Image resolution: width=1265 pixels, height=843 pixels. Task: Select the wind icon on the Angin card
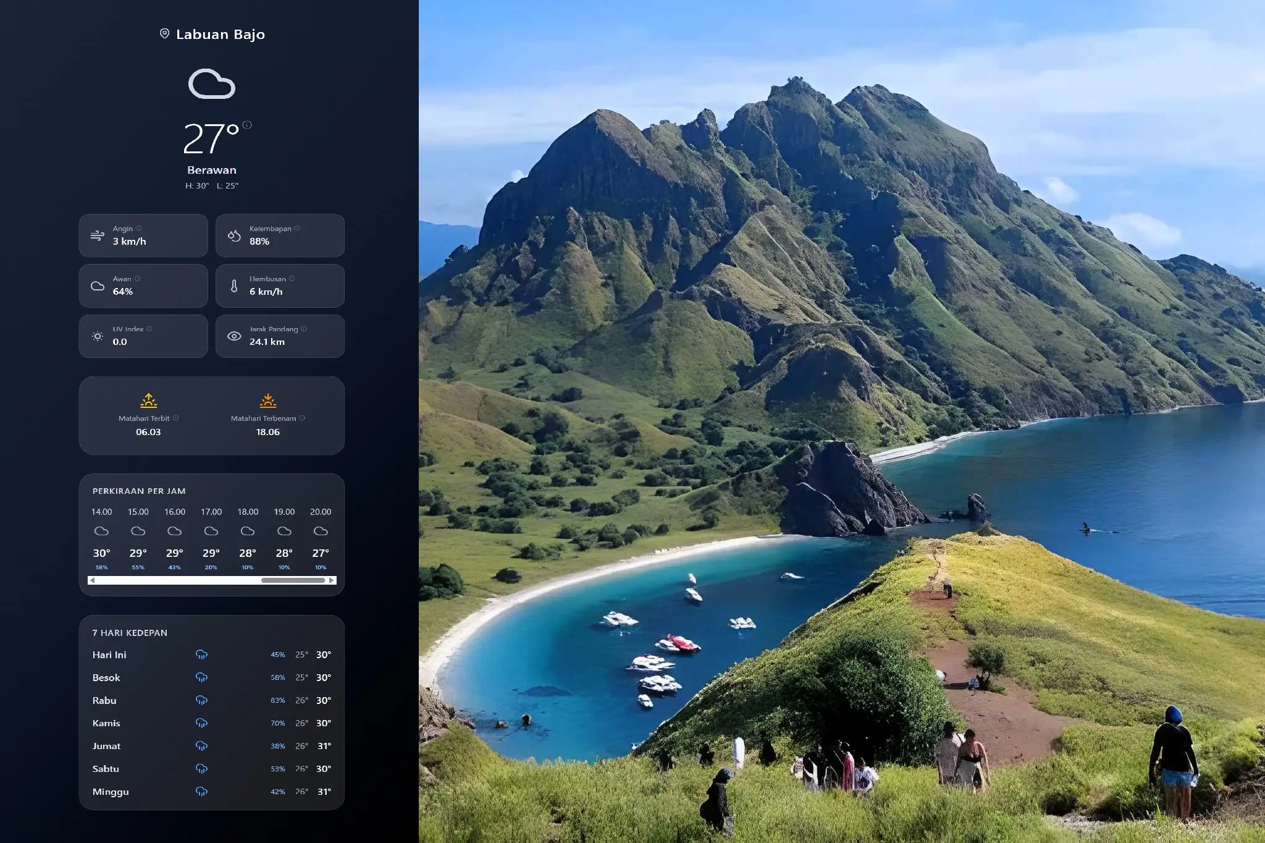(x=97, y=235)
